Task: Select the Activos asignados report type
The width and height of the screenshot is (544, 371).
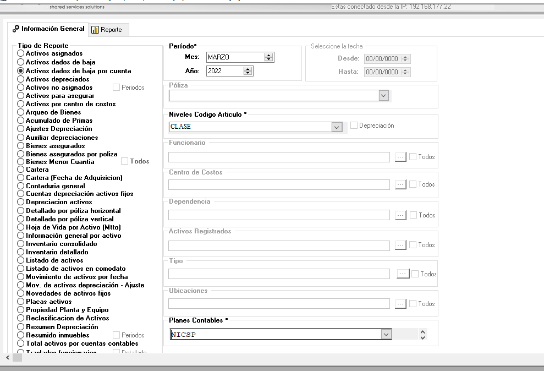Action: [x=21, y=54]
